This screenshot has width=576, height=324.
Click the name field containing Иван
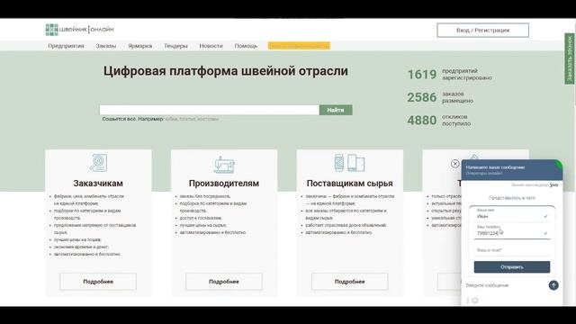coord(512,214)
